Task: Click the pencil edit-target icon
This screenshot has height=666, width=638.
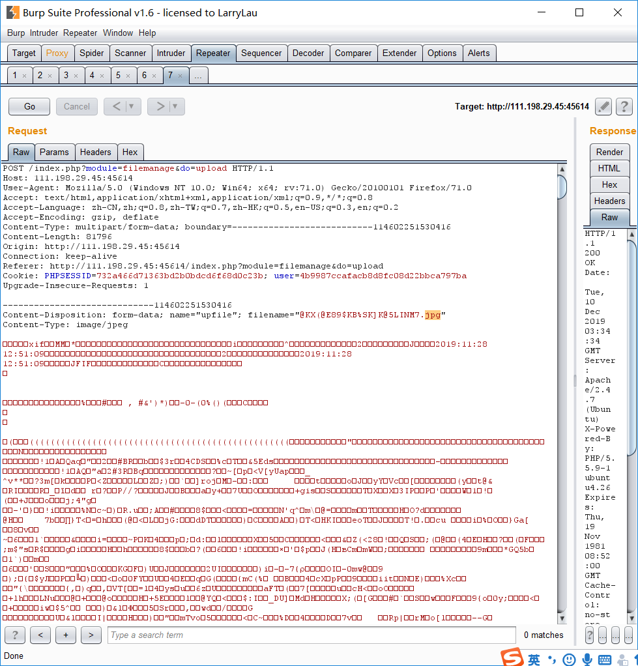Action: 603,107
